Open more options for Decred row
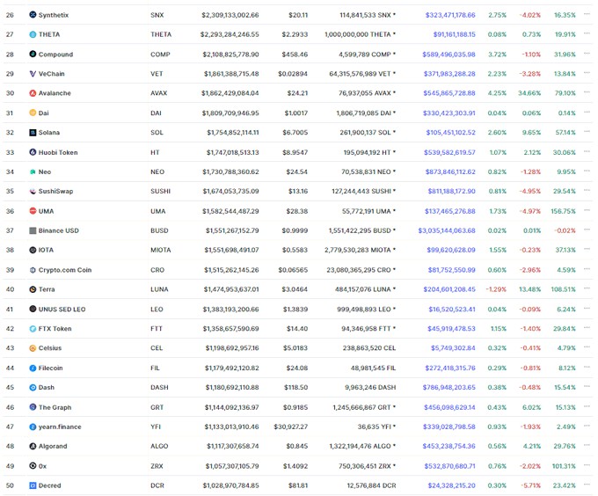The height and width of the screenshot is (496, 598). 587,485
